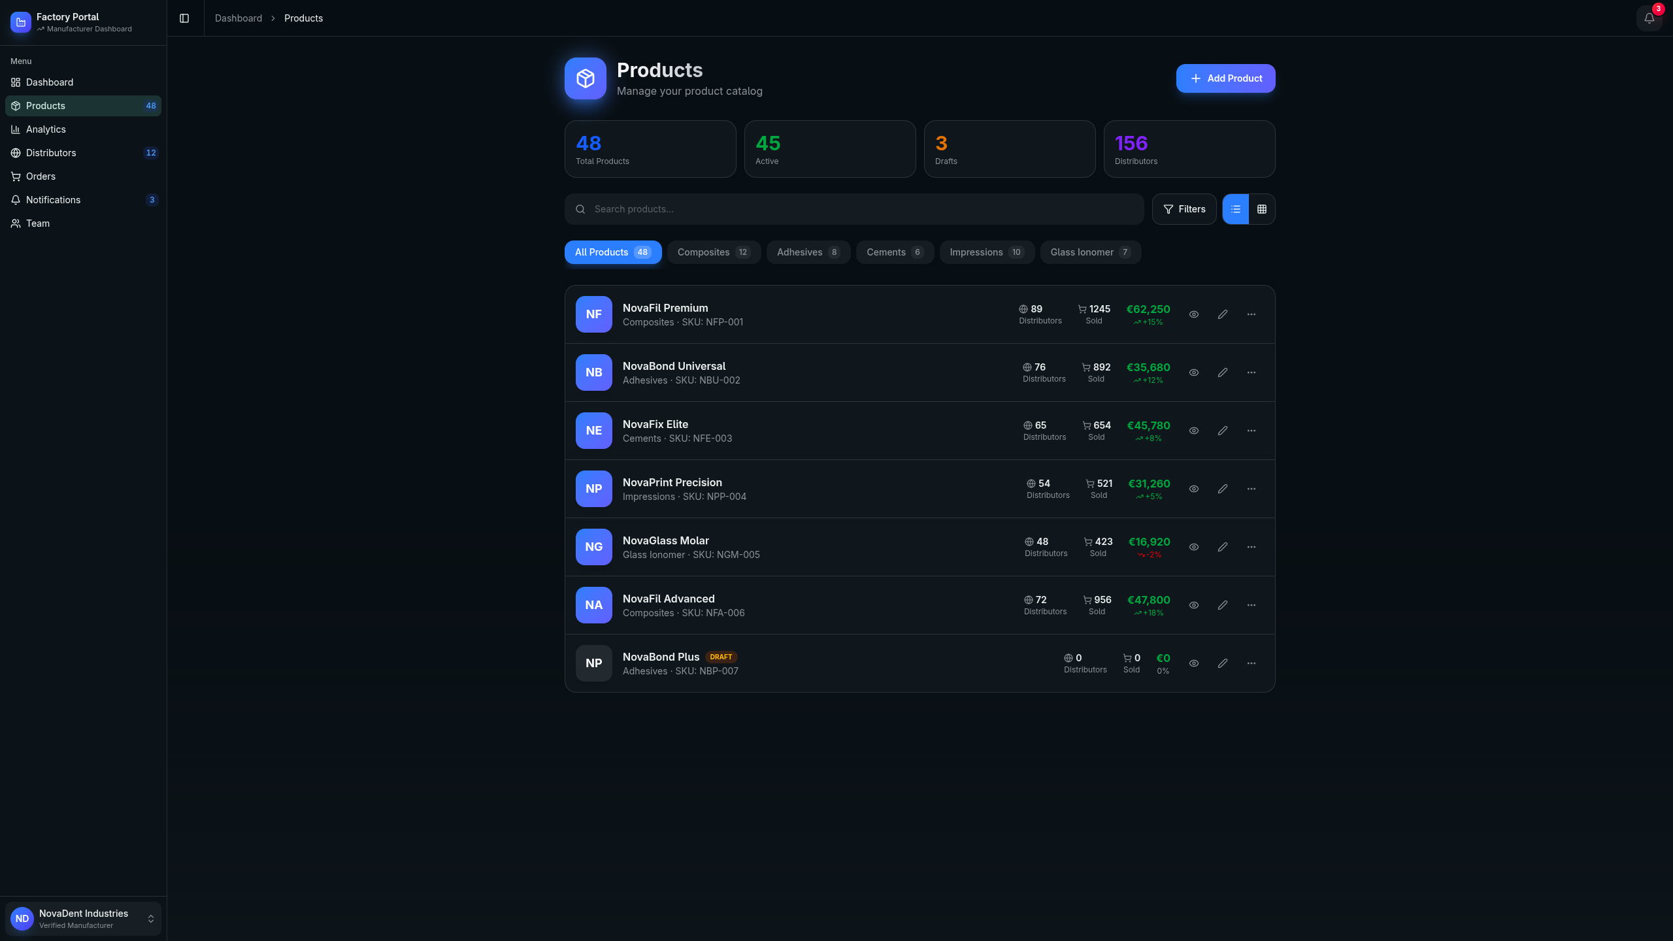Toggle the sidebar collapse icon
The height and width of the screenshot is (941, 1673).
pos(184,18)
